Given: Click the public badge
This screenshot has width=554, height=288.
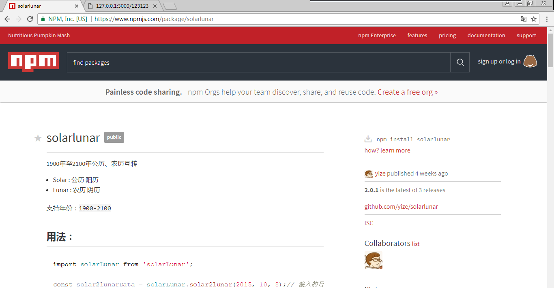Looking at the screenshot, I should (114, 137).
